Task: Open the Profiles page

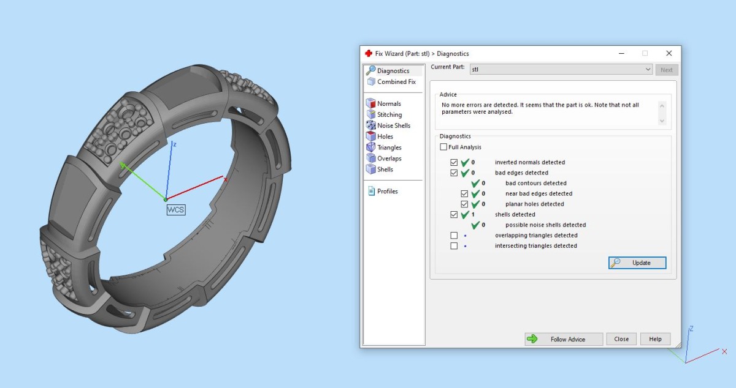Action: tap(386, 192)
